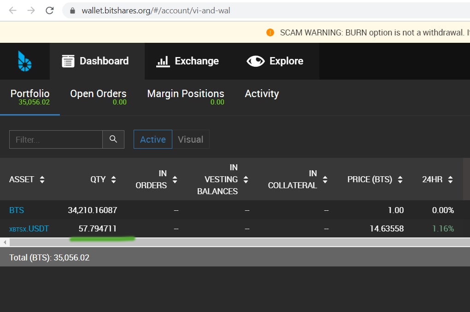Screen dimensions: 470x312
Task: Click the browser back arrow
Action: (12, 11)
